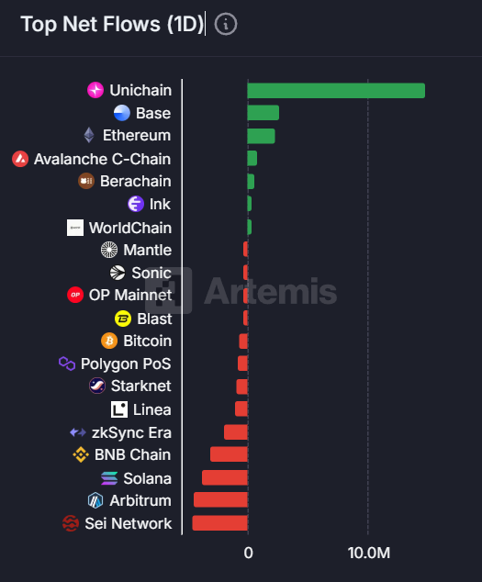Click the orange Bitcoin icon
The width and height of the screenshot is (482, 582).
(109, 341)
